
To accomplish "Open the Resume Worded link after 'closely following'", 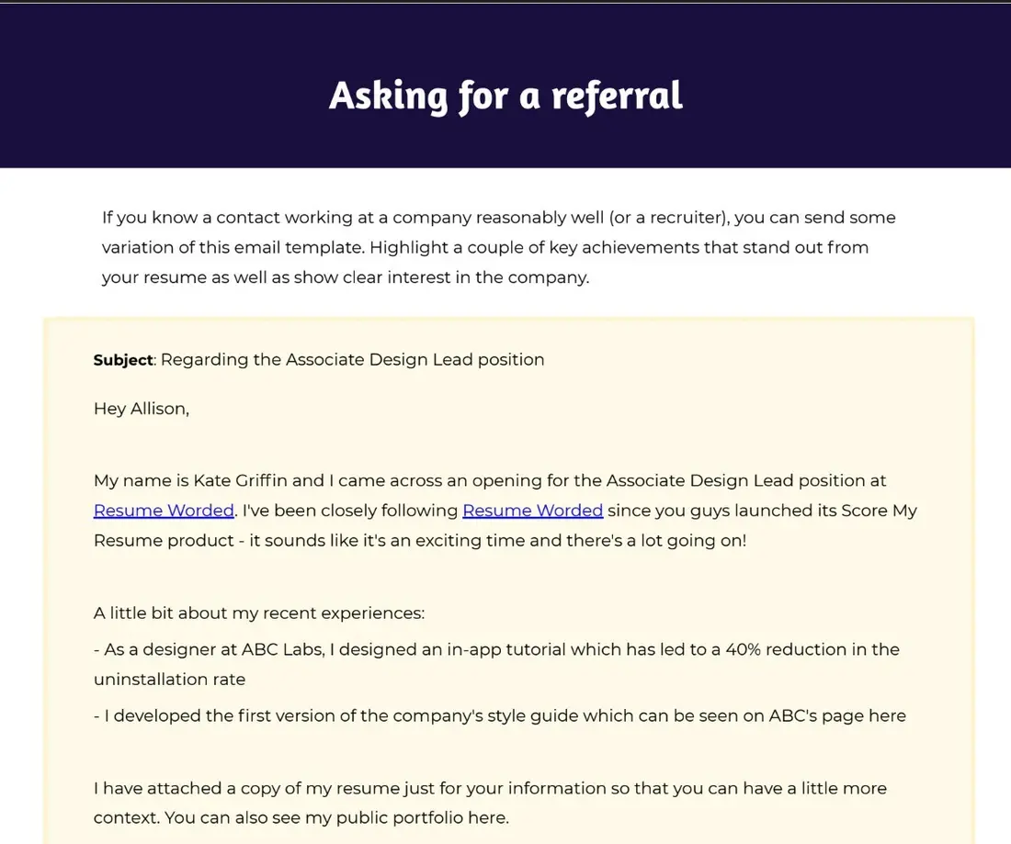I will tap(532, 511).
